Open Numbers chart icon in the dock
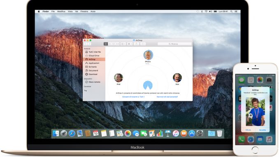 pyautogui.click(x=160, y=133)
